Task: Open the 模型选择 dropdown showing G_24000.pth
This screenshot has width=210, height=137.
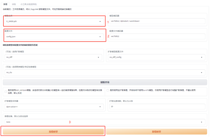Action: pyautogui.click(x=54, y=21)
